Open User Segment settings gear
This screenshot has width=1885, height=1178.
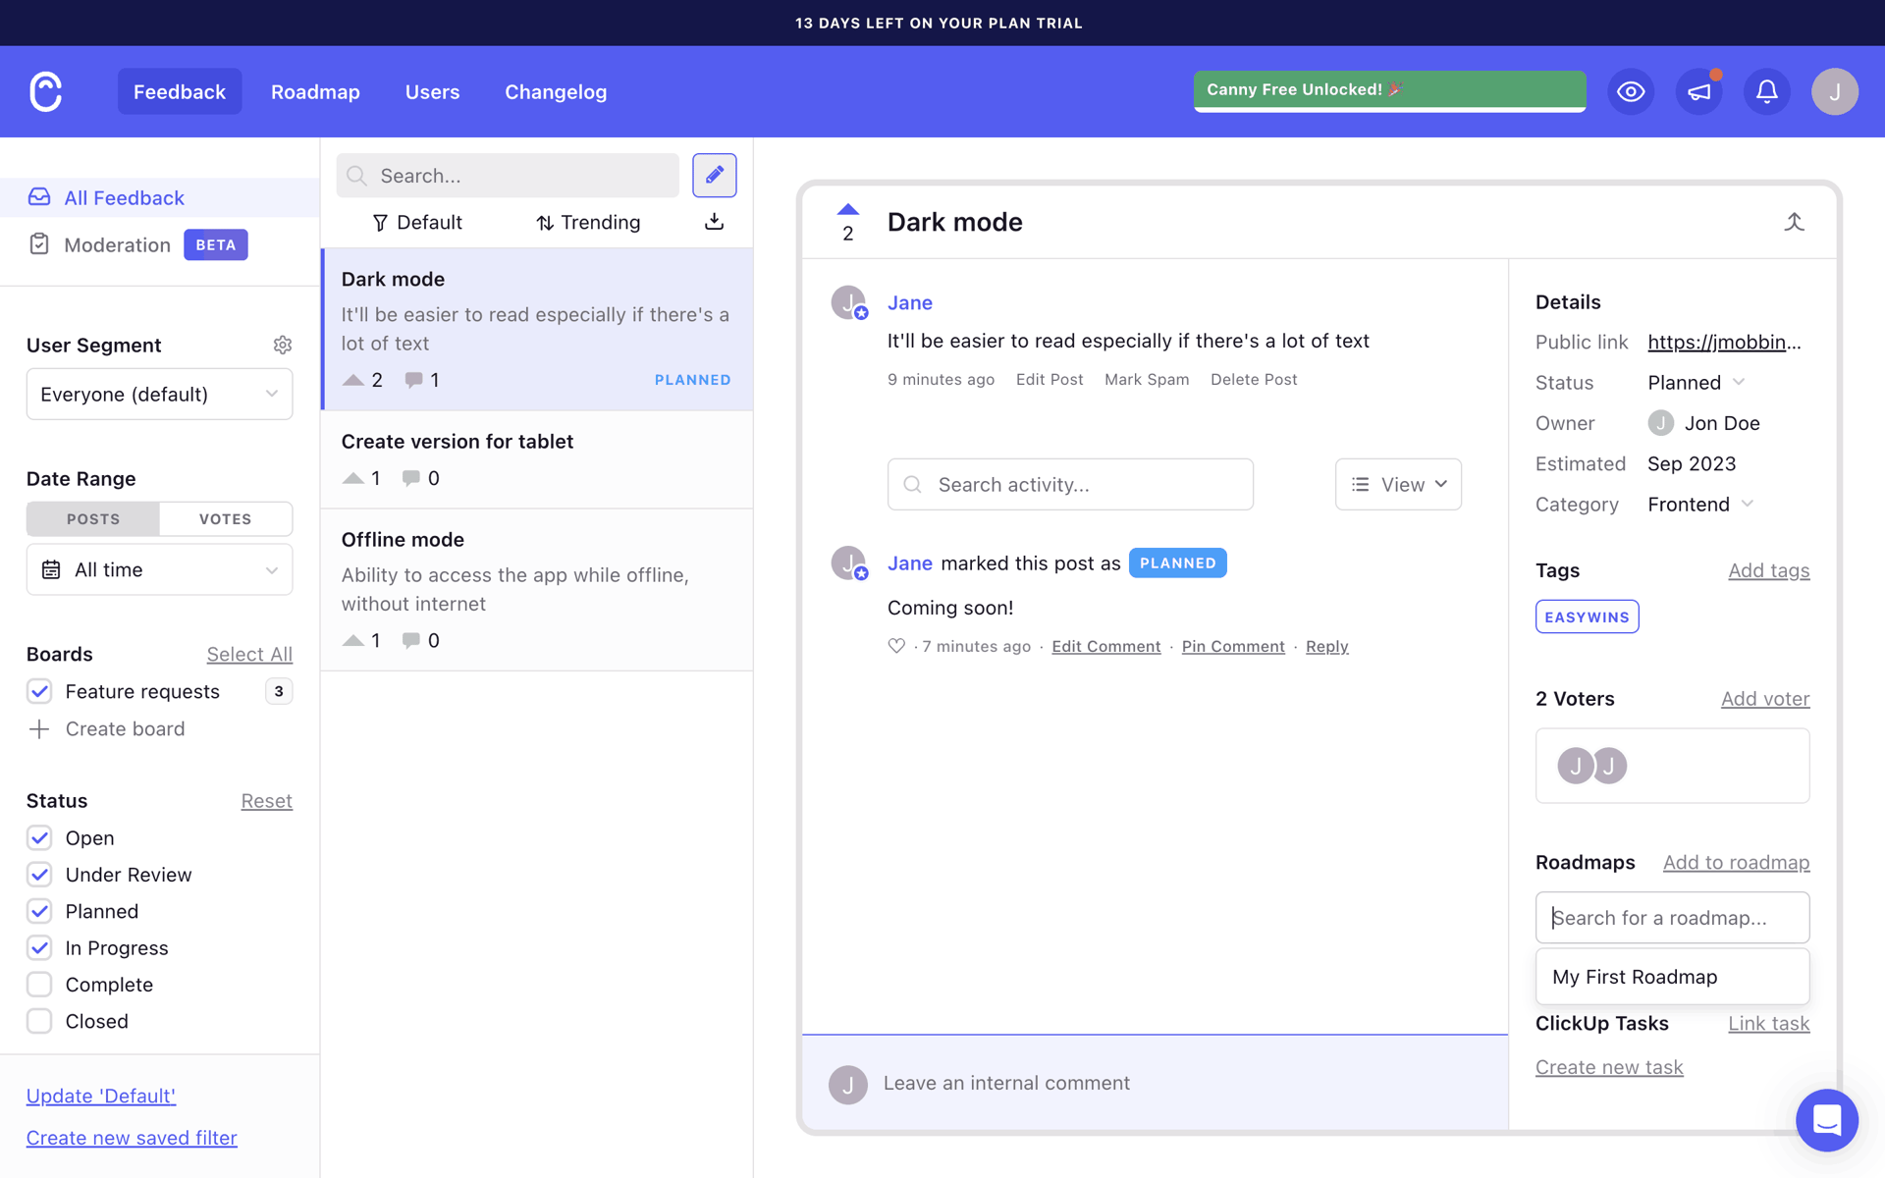tap(283, 345)
